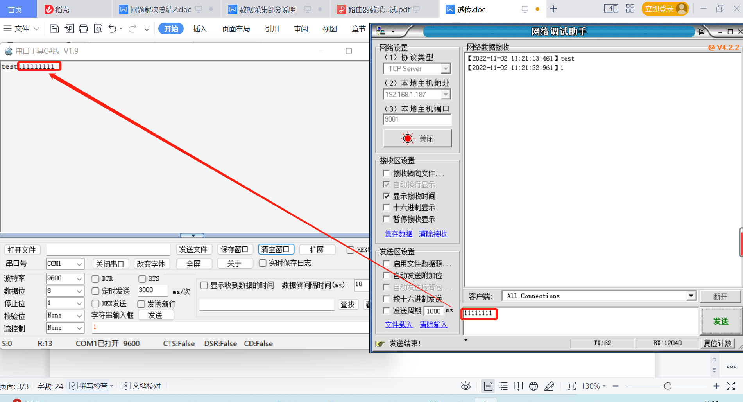Image resolution: width=743 pixels, height=402 pixels.
Task: Click the Undo icon
Action: click(x=112, y=28)
